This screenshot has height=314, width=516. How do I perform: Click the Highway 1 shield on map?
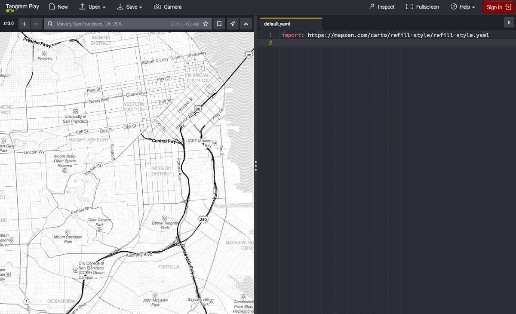[x=27, y=301]
